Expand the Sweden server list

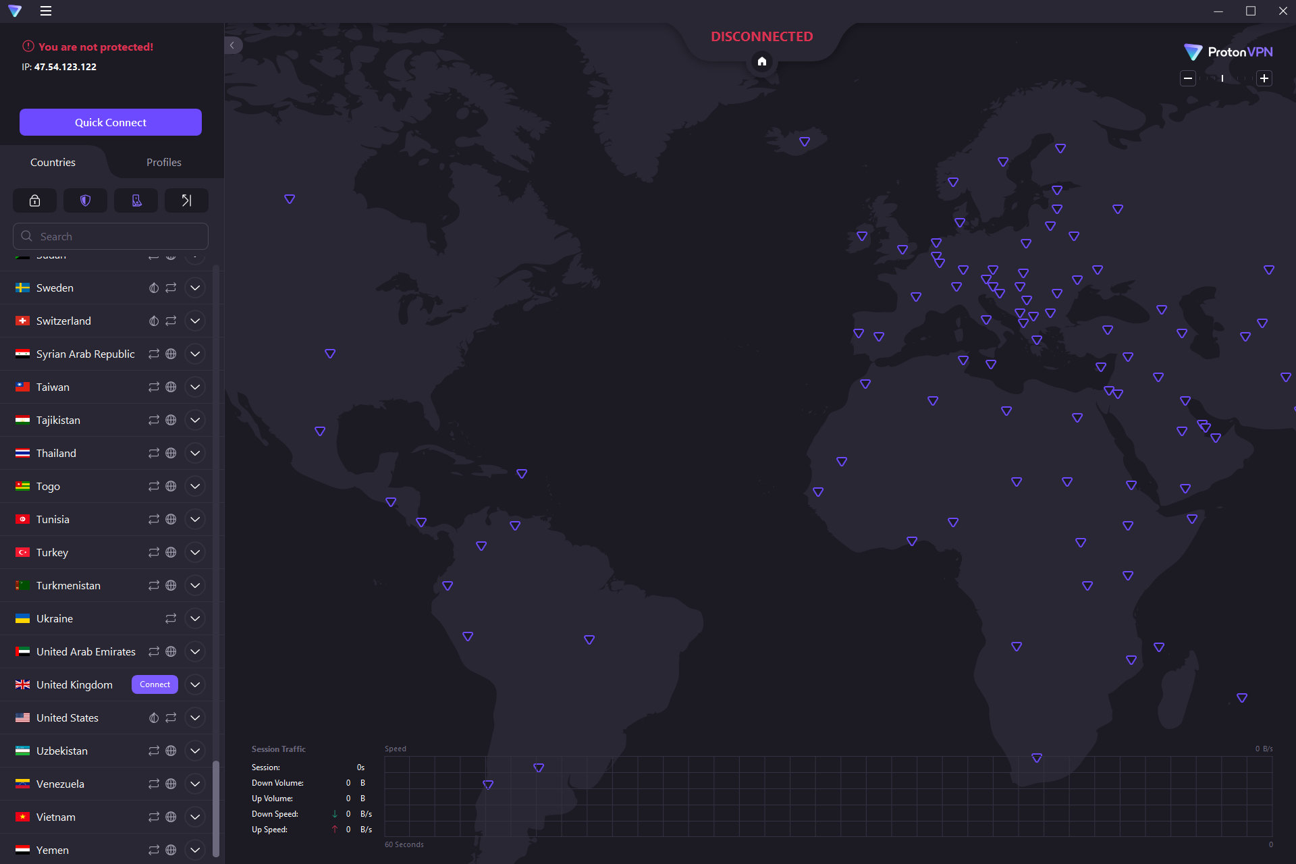(x=195, y=288)
